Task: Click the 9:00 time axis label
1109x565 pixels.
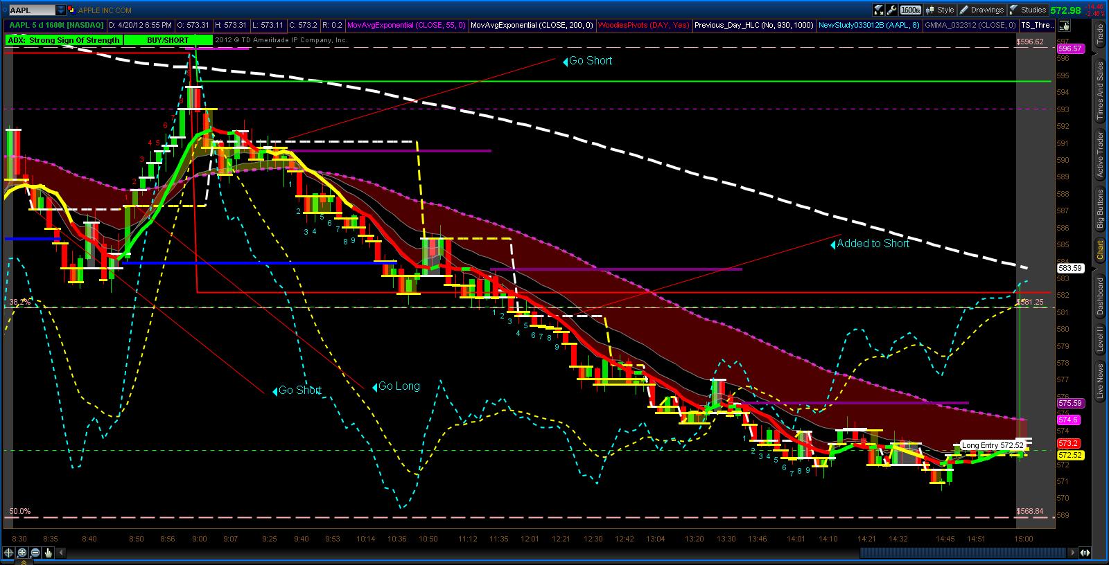Action: [199, 539]
